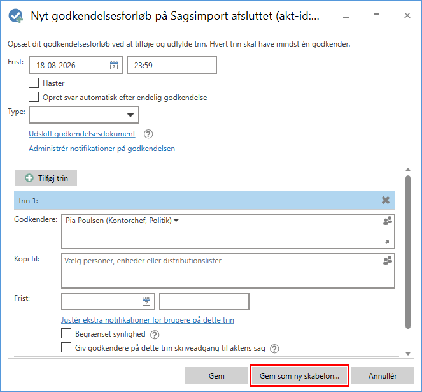
Task: Click the Tilføj trin button
Action: 46,178
